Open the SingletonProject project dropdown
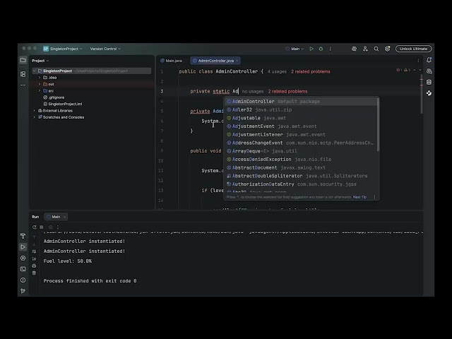 [62, 49]
